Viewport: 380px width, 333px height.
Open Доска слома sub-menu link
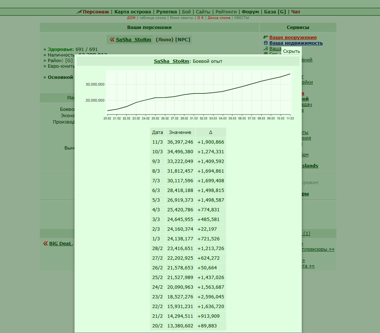pyautogui.click(x=219, y=17)
